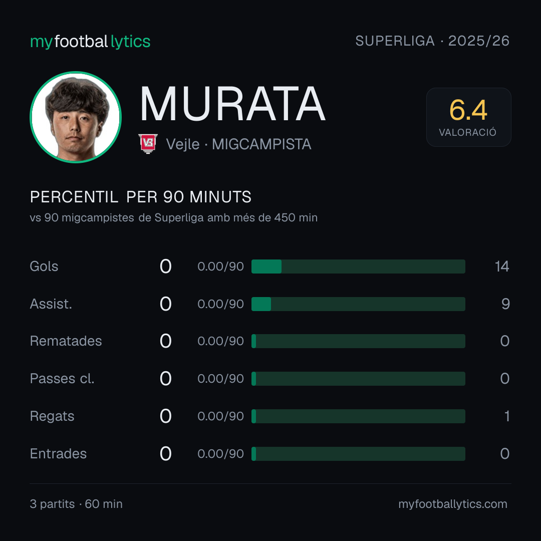Click the myfootballytics logo
The height and width of the screenshot is (541, 541).
[90, 42]
